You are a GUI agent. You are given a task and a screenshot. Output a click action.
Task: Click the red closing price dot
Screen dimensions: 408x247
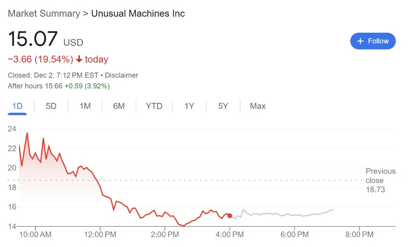point(229,216)
